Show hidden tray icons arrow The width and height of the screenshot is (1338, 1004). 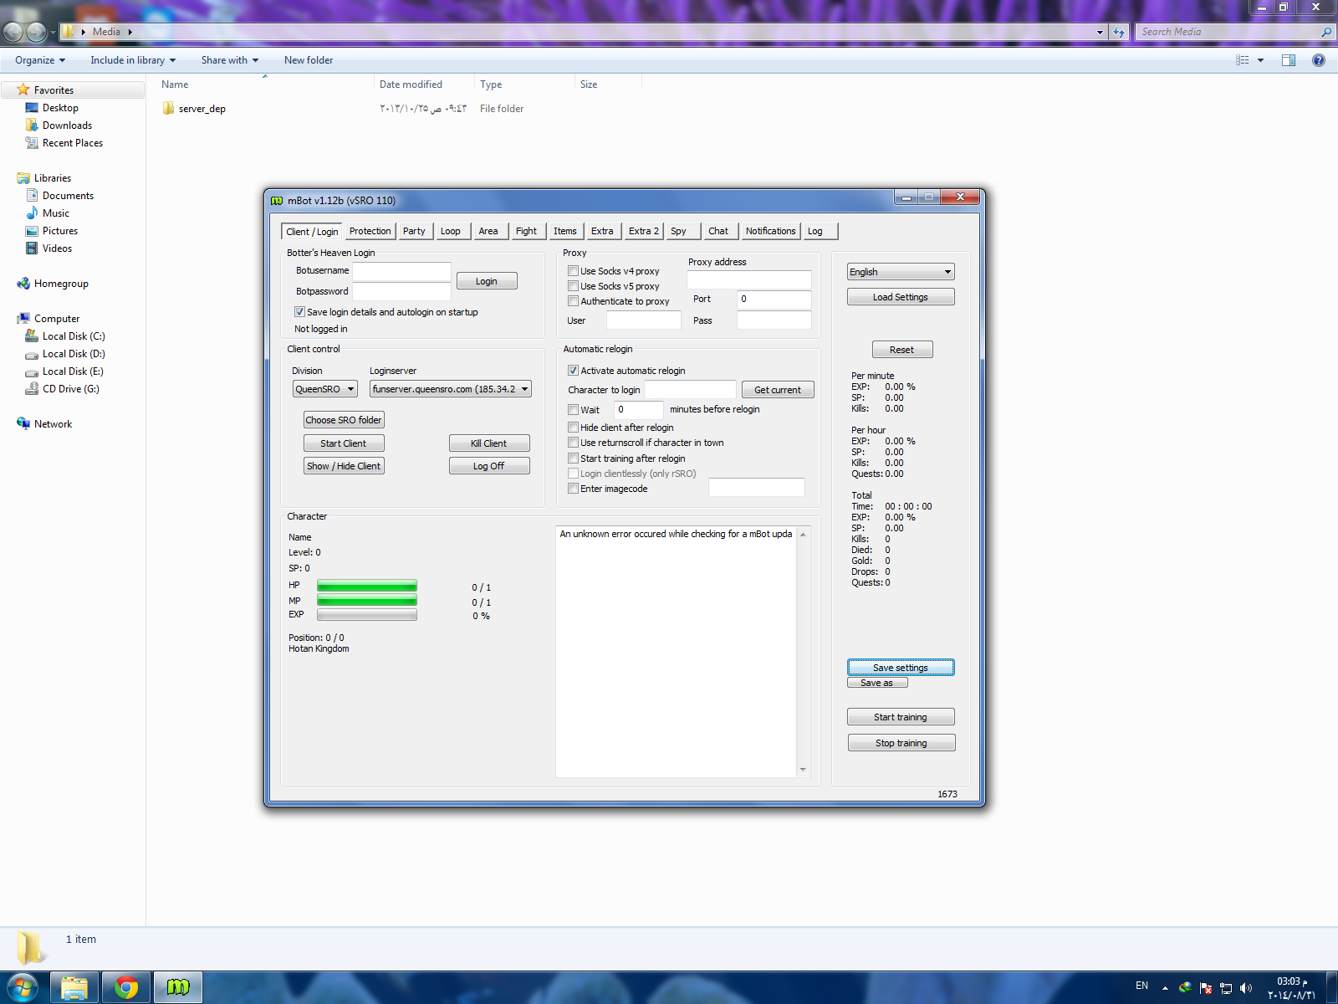point(1165,988)
